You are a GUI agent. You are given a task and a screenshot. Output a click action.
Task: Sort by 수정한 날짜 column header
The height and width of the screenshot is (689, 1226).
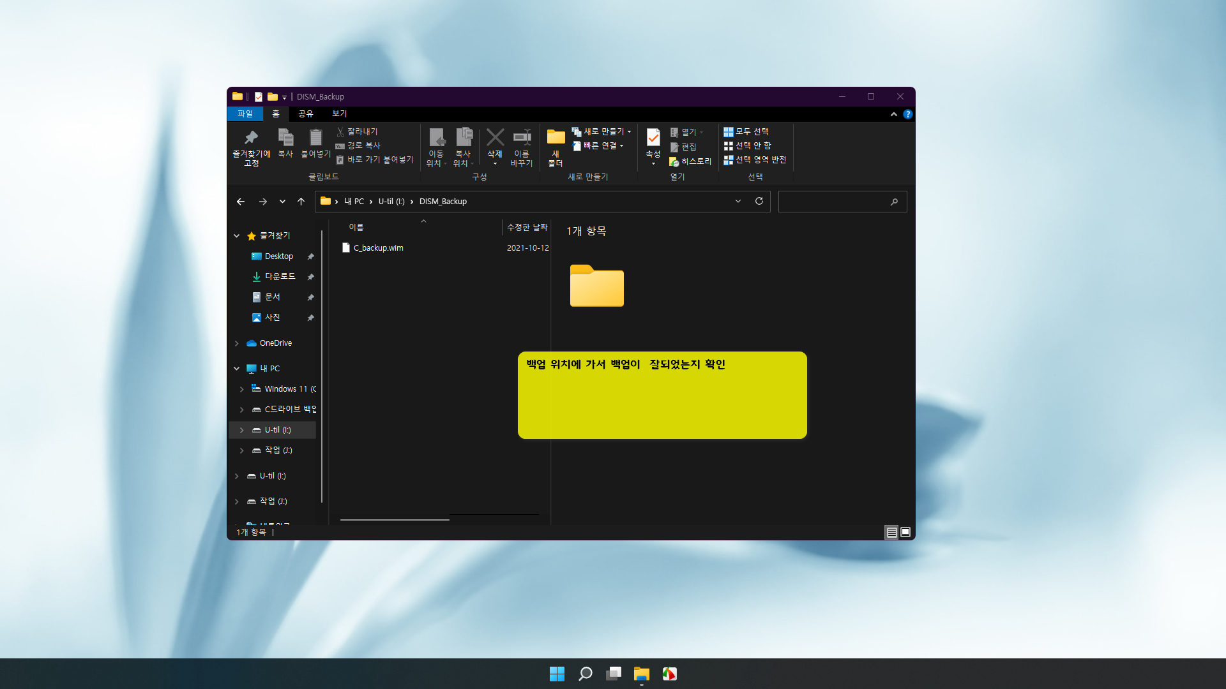click(527, 227)
